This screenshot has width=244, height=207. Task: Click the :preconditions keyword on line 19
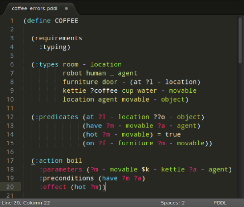(x=67, y=179)
